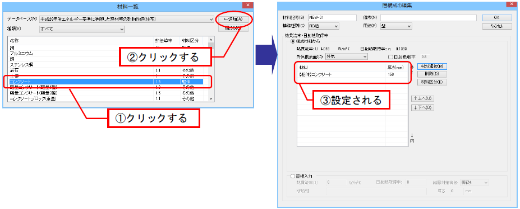Open the 結露対策等級 dropdown showing 等級4
Screen dimensions: 520x209
[x=475, y=182]
